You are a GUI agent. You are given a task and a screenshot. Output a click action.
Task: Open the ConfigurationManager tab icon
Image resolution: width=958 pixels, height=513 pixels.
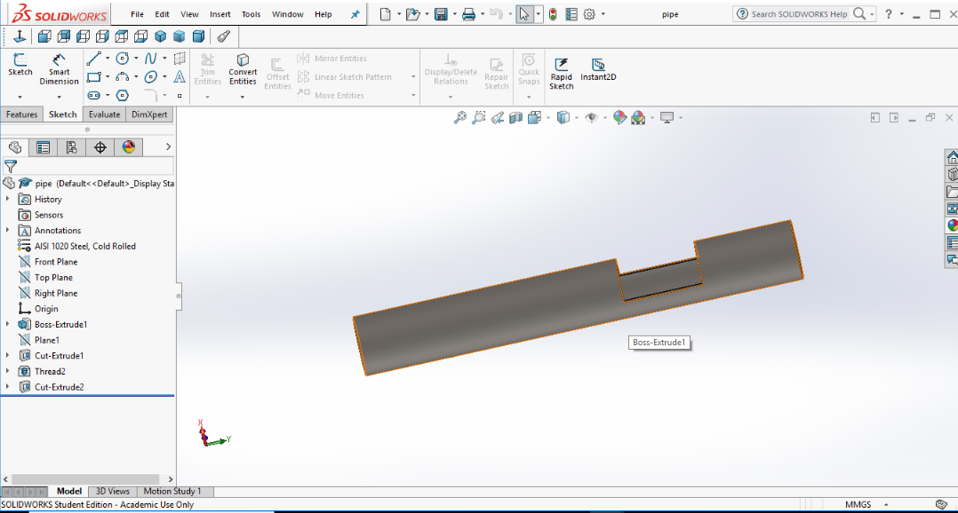(71, 147)
